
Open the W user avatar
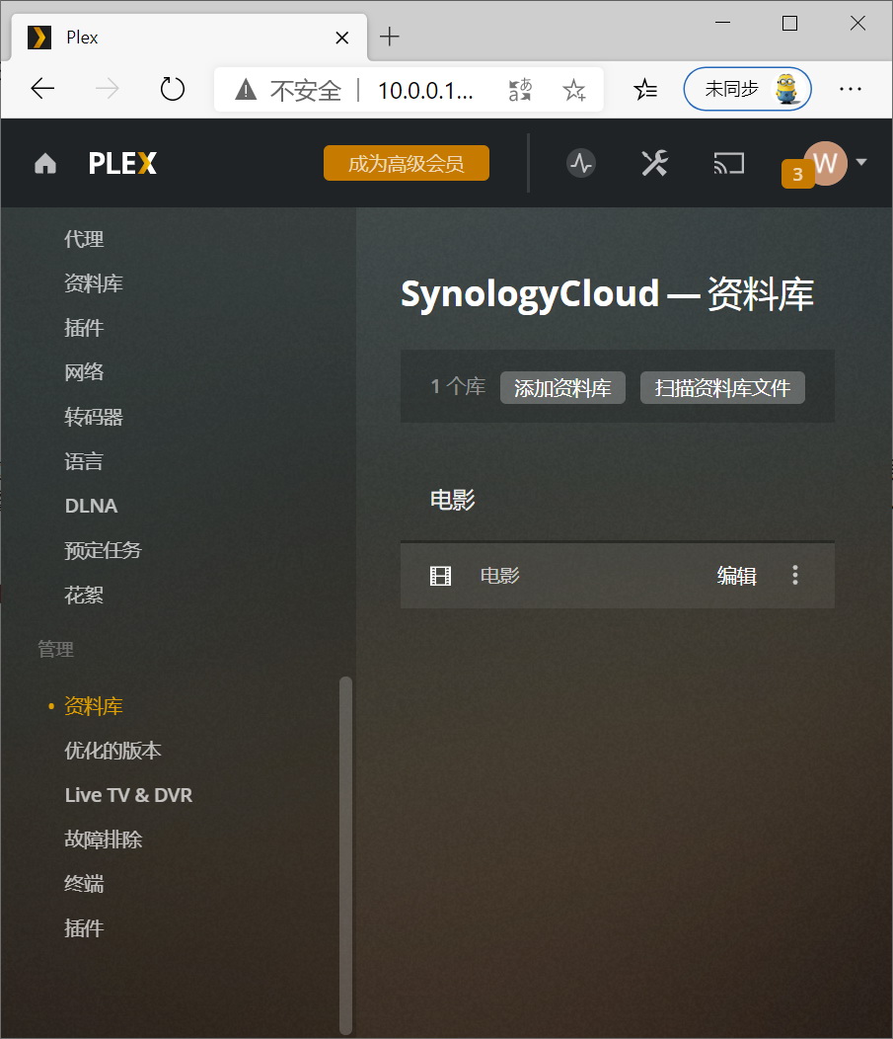click(826, 163)
